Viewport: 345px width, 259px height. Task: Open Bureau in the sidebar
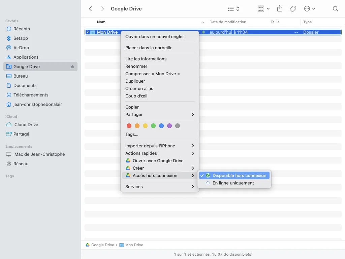click(40, 76)
